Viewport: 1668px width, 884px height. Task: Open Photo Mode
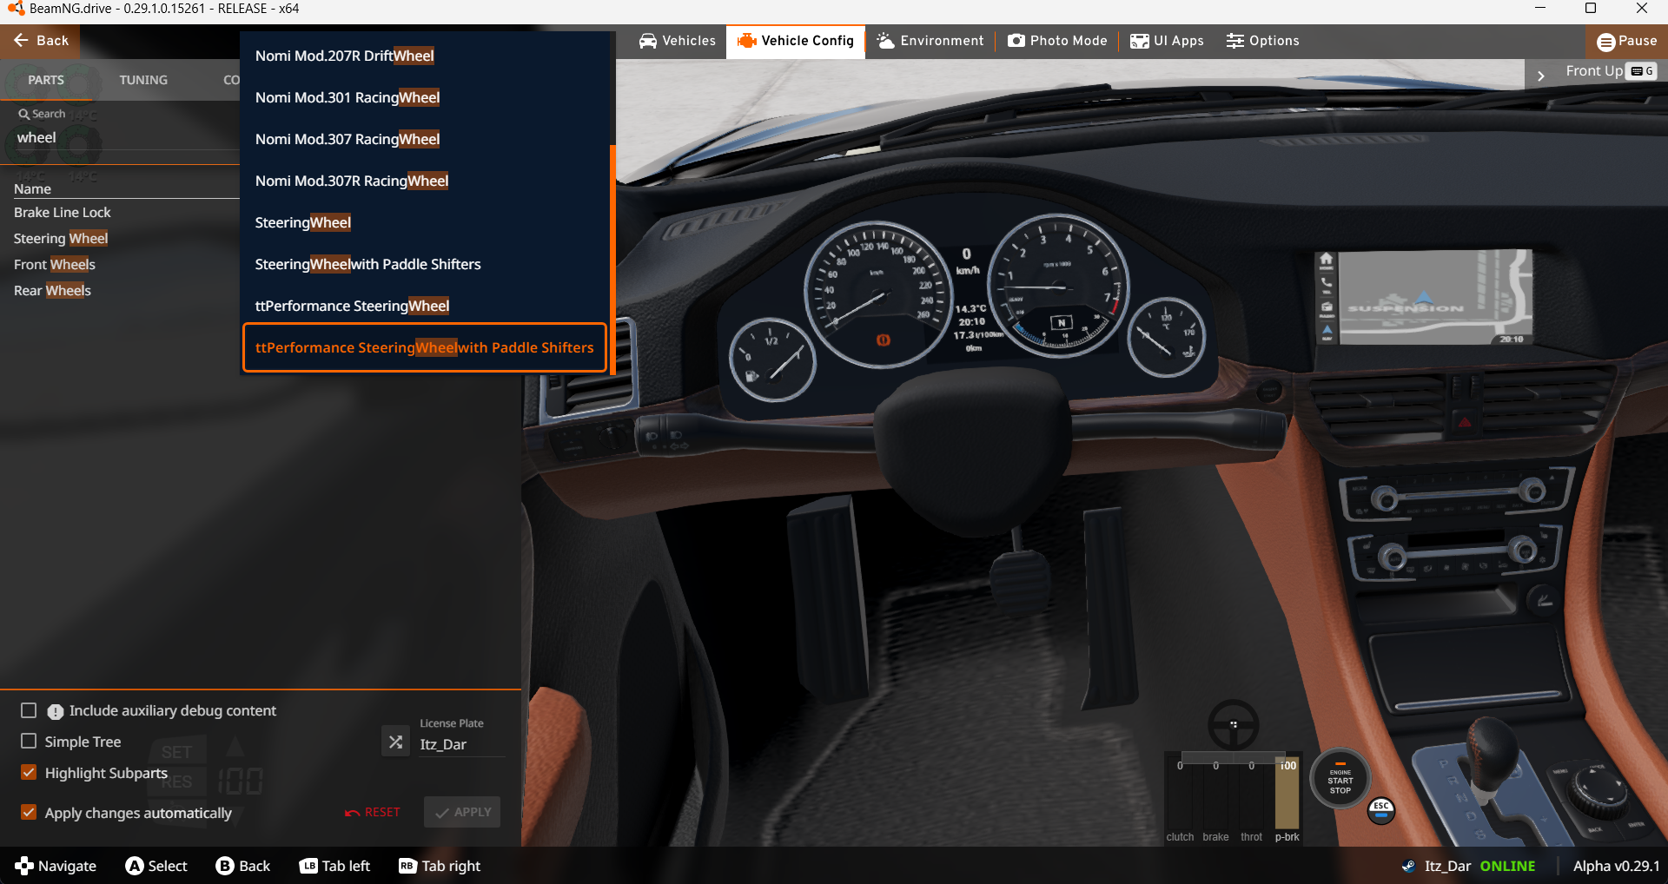click(x=1057, y=41)
